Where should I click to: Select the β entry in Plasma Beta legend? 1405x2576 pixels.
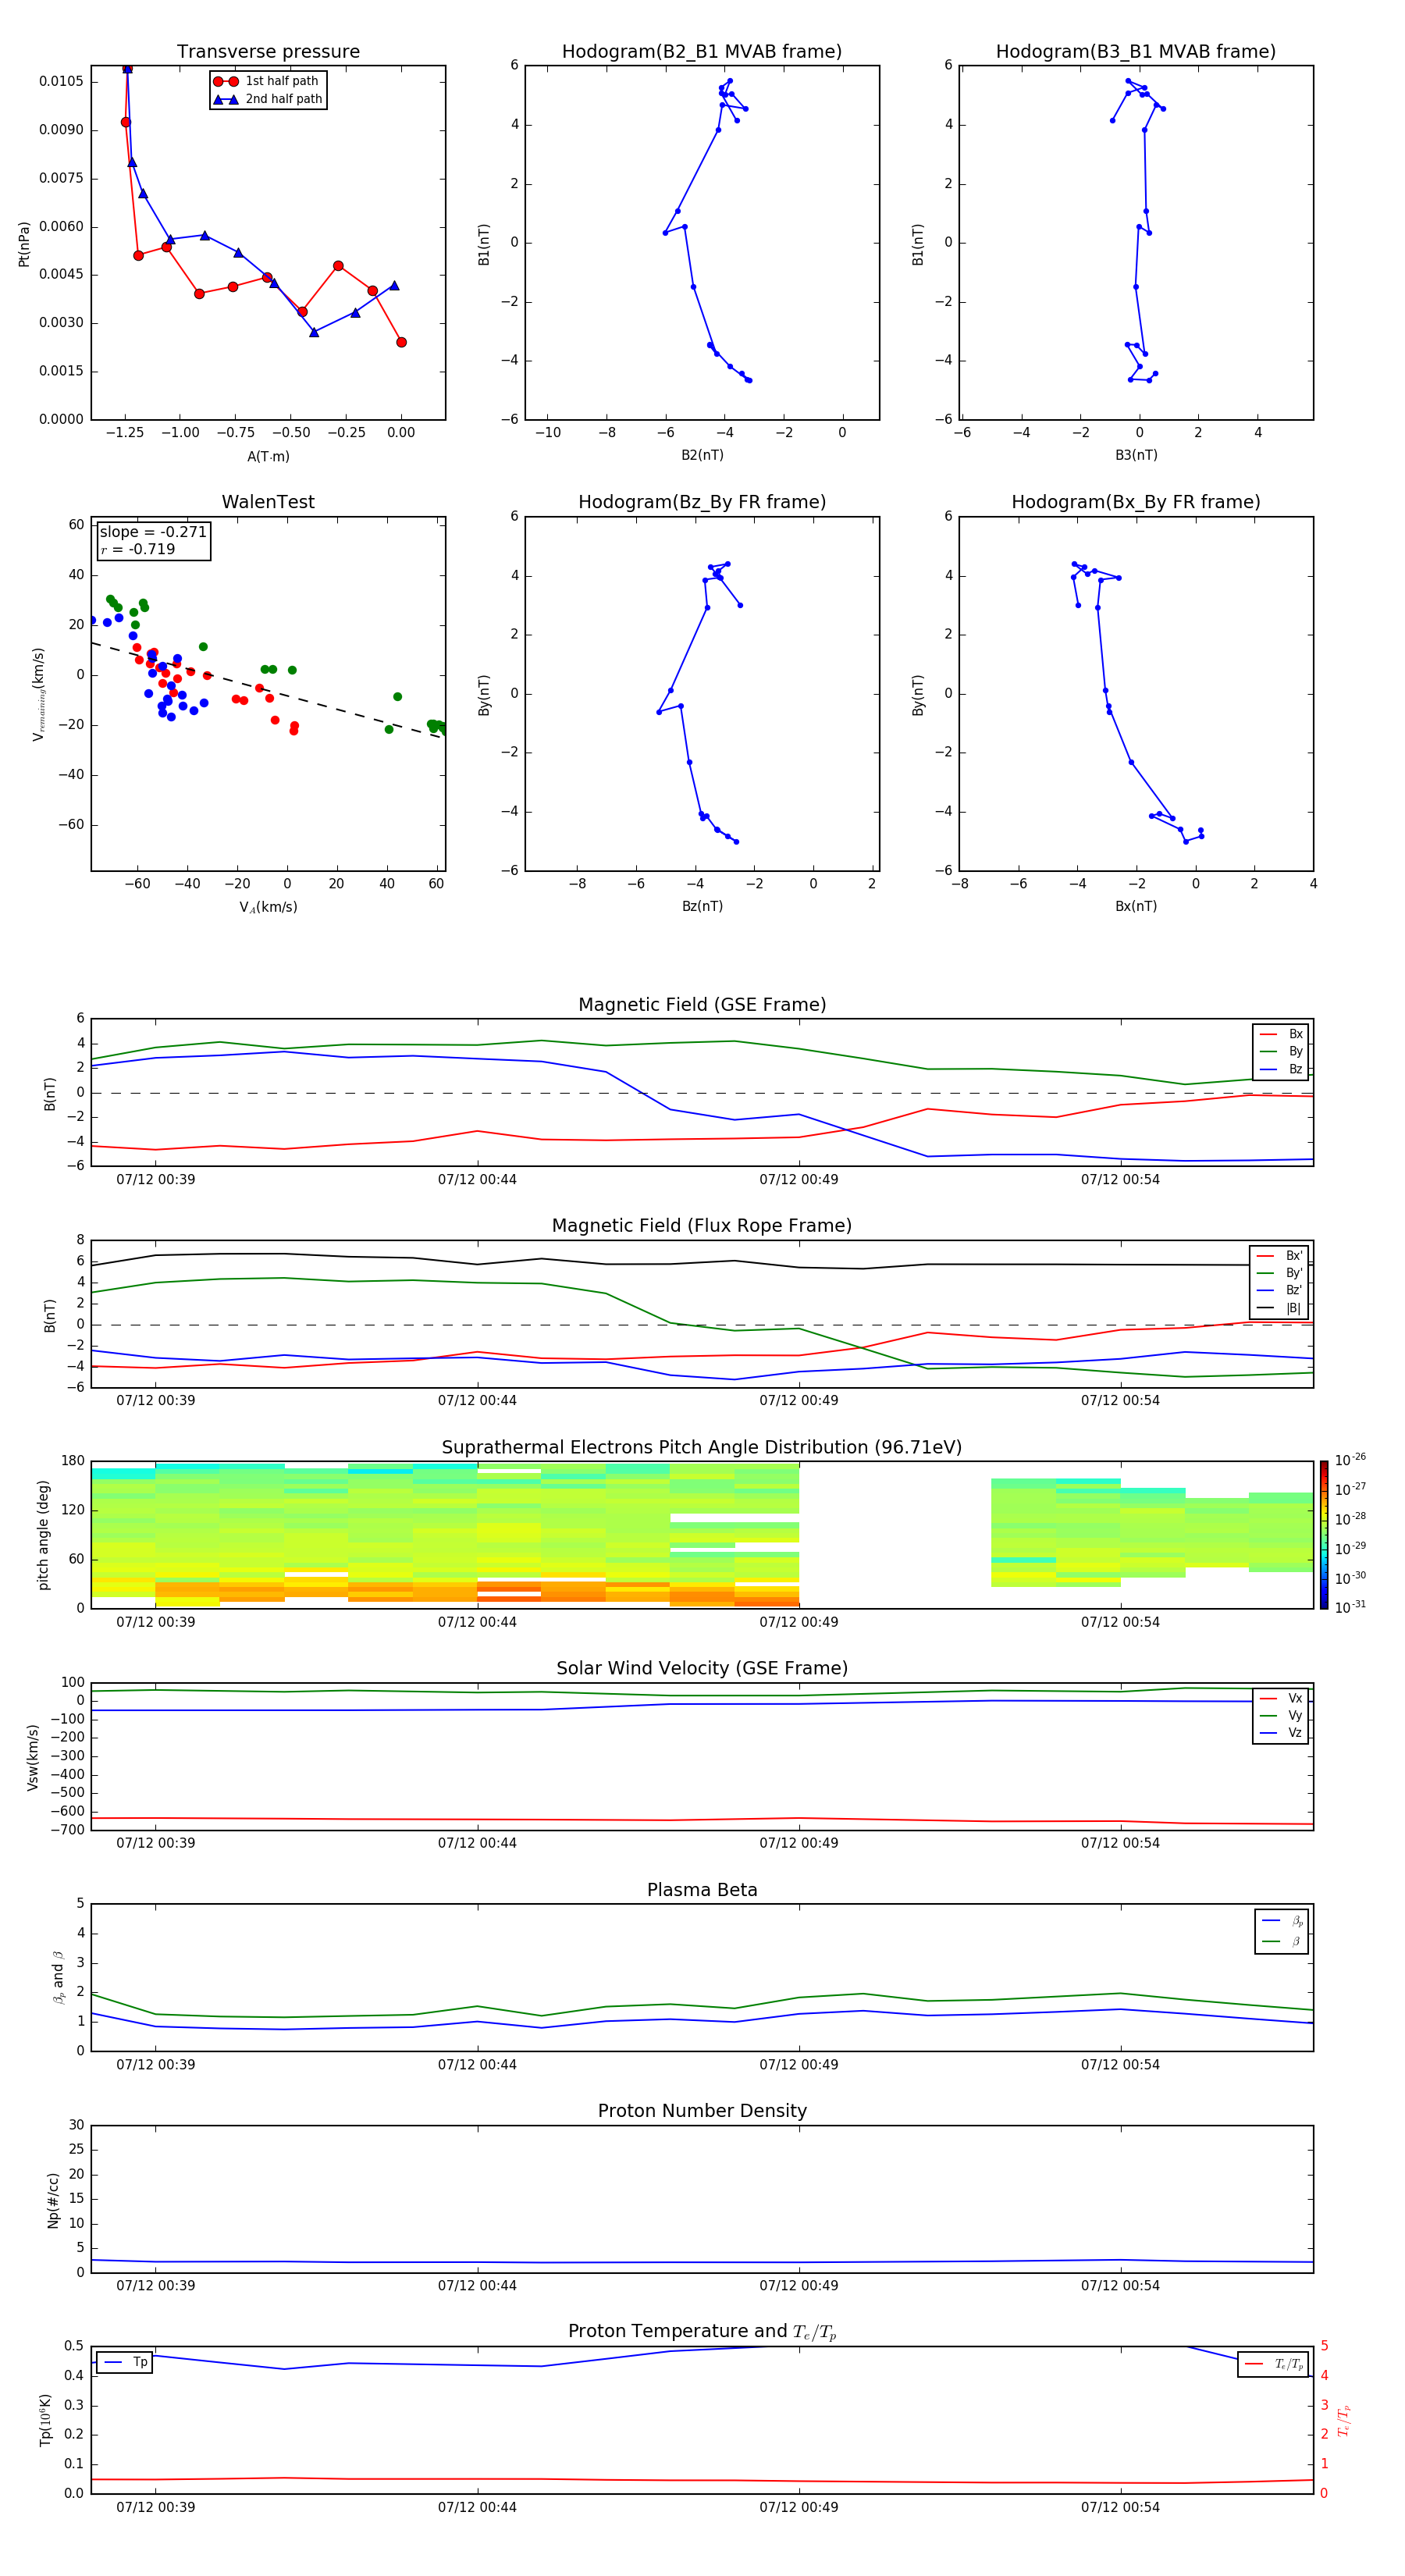click(1282, 1942)
